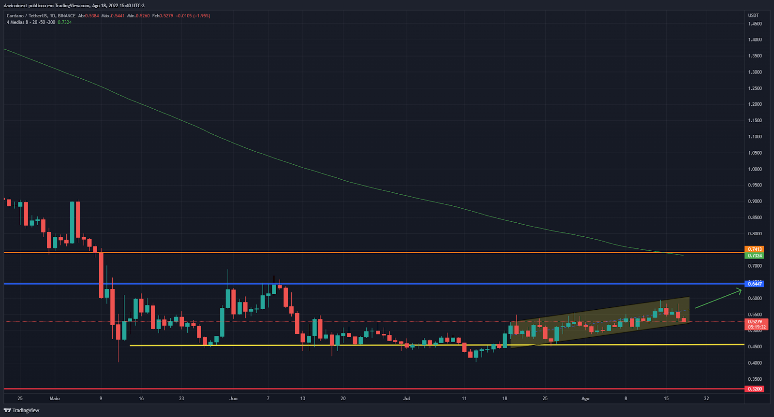Click the 1.2000 price axis label

click(755, 104)
